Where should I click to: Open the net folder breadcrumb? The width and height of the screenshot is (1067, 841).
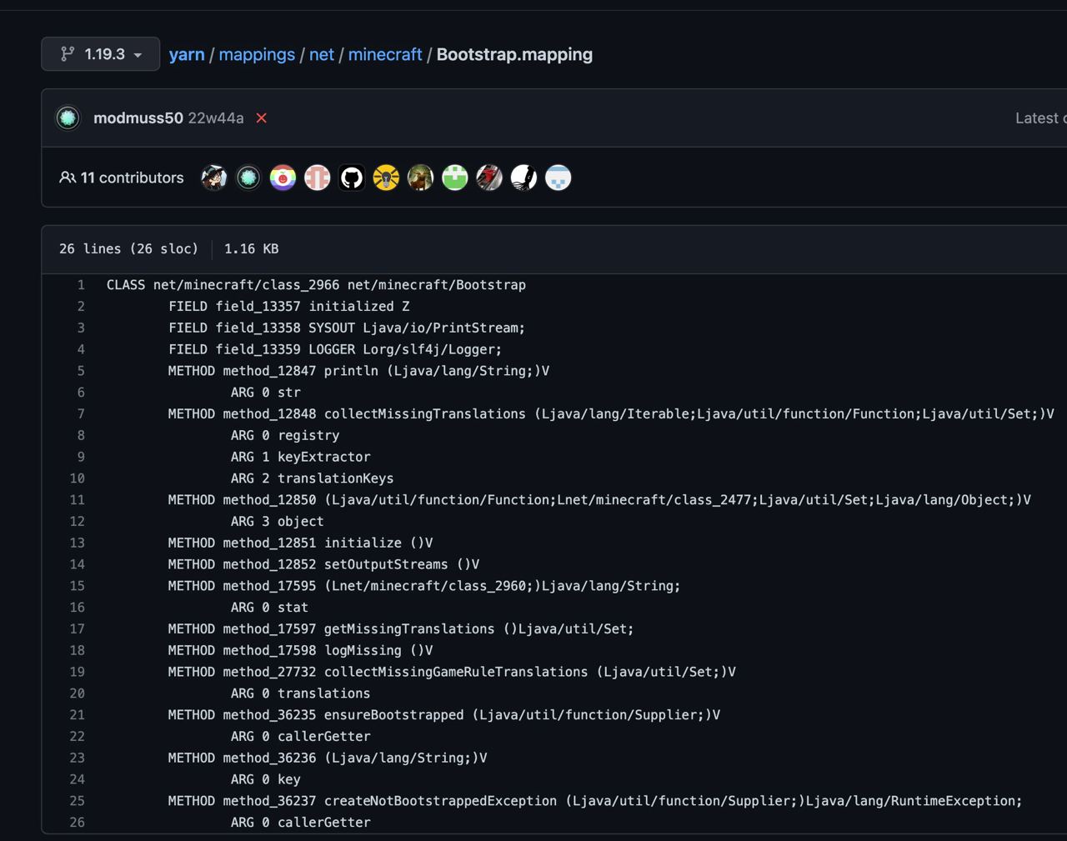point(321,54)
